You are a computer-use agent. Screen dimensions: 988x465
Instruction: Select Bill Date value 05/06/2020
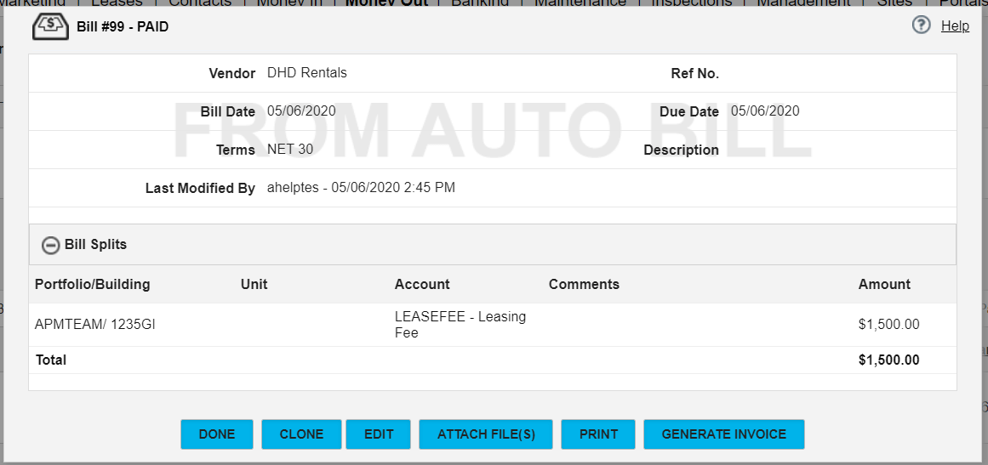click(301, 111)
